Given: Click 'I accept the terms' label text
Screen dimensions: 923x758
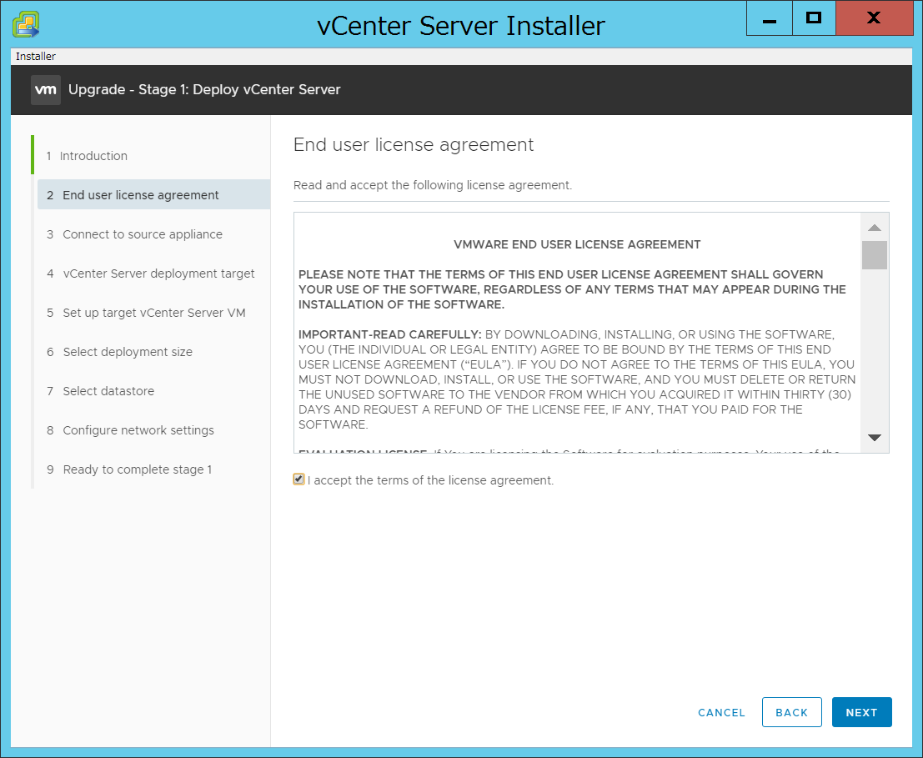Looking at the screenshot, I should point(430,480).
